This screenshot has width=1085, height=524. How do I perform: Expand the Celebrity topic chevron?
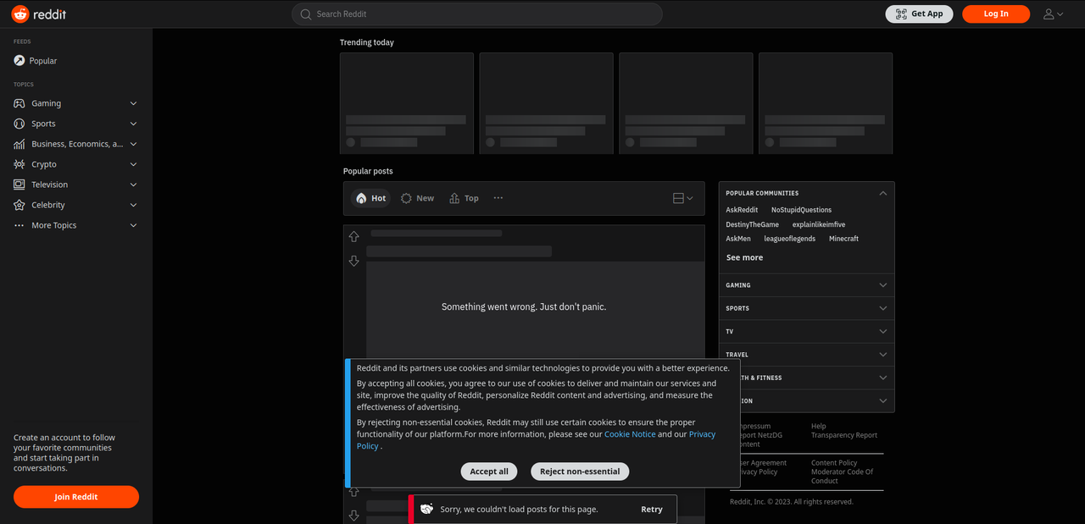point(133,205)
